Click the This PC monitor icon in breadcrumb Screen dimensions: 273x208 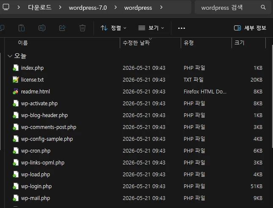[x=6, y=7]
